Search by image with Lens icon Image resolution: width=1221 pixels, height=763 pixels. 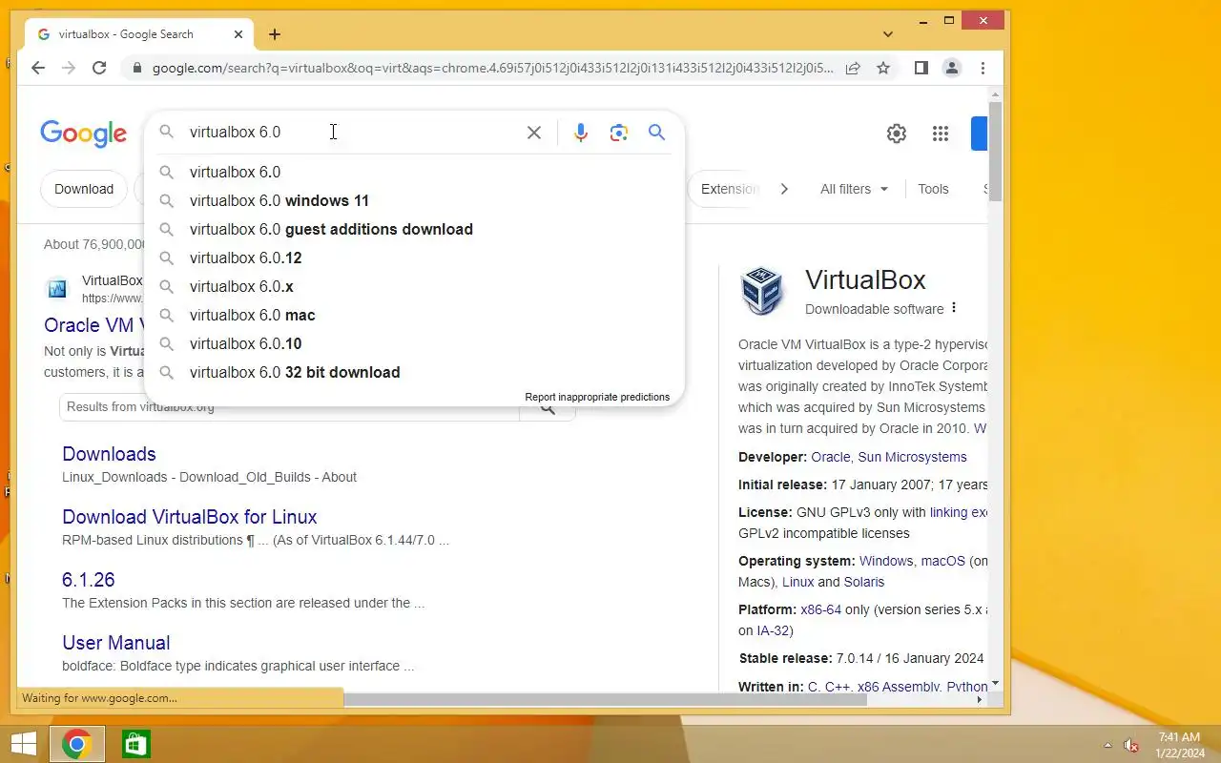619,133
